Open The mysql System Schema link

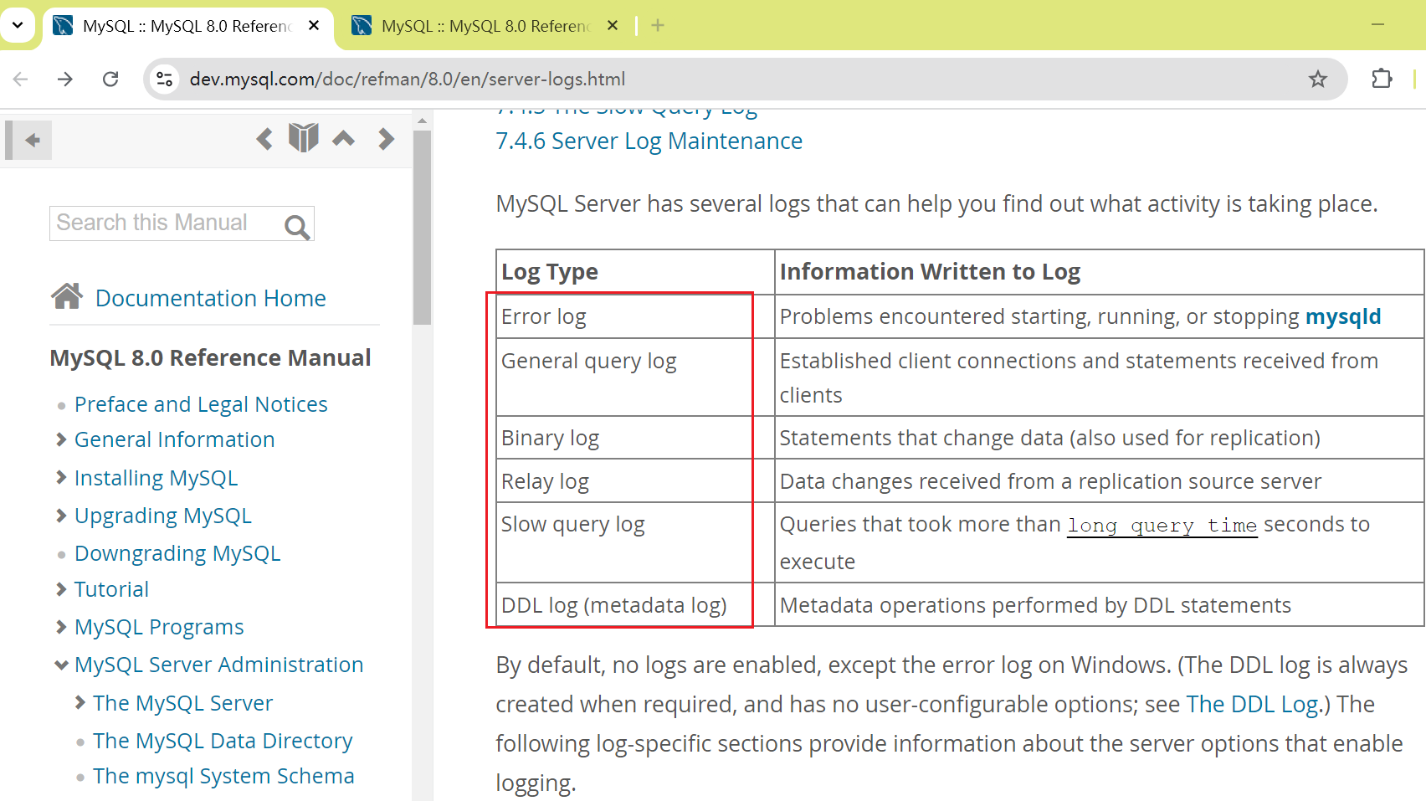point(223,776)
